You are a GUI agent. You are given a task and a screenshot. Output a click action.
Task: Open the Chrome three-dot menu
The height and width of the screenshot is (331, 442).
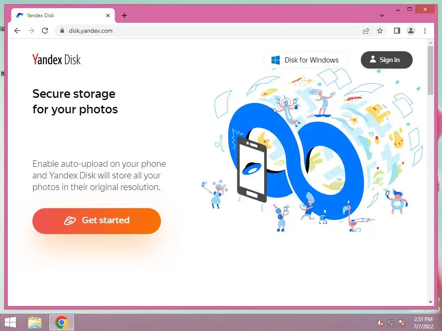(x=425, y=31)
